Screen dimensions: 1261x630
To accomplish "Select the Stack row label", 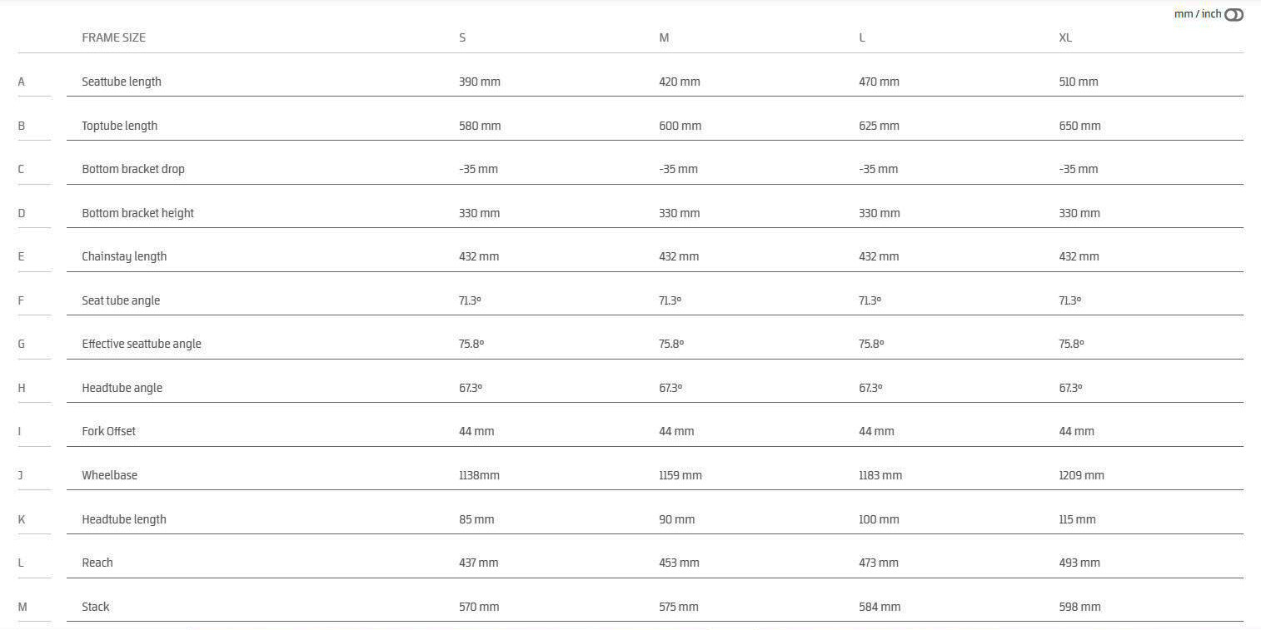I will tap(95, 607).
